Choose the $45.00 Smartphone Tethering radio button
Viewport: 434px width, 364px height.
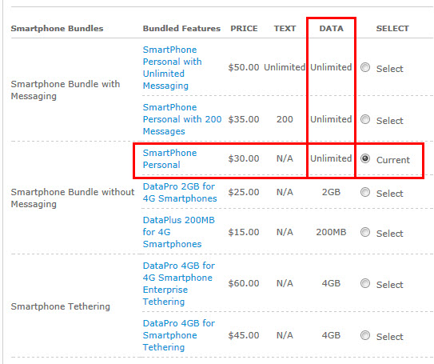(365, 335)
